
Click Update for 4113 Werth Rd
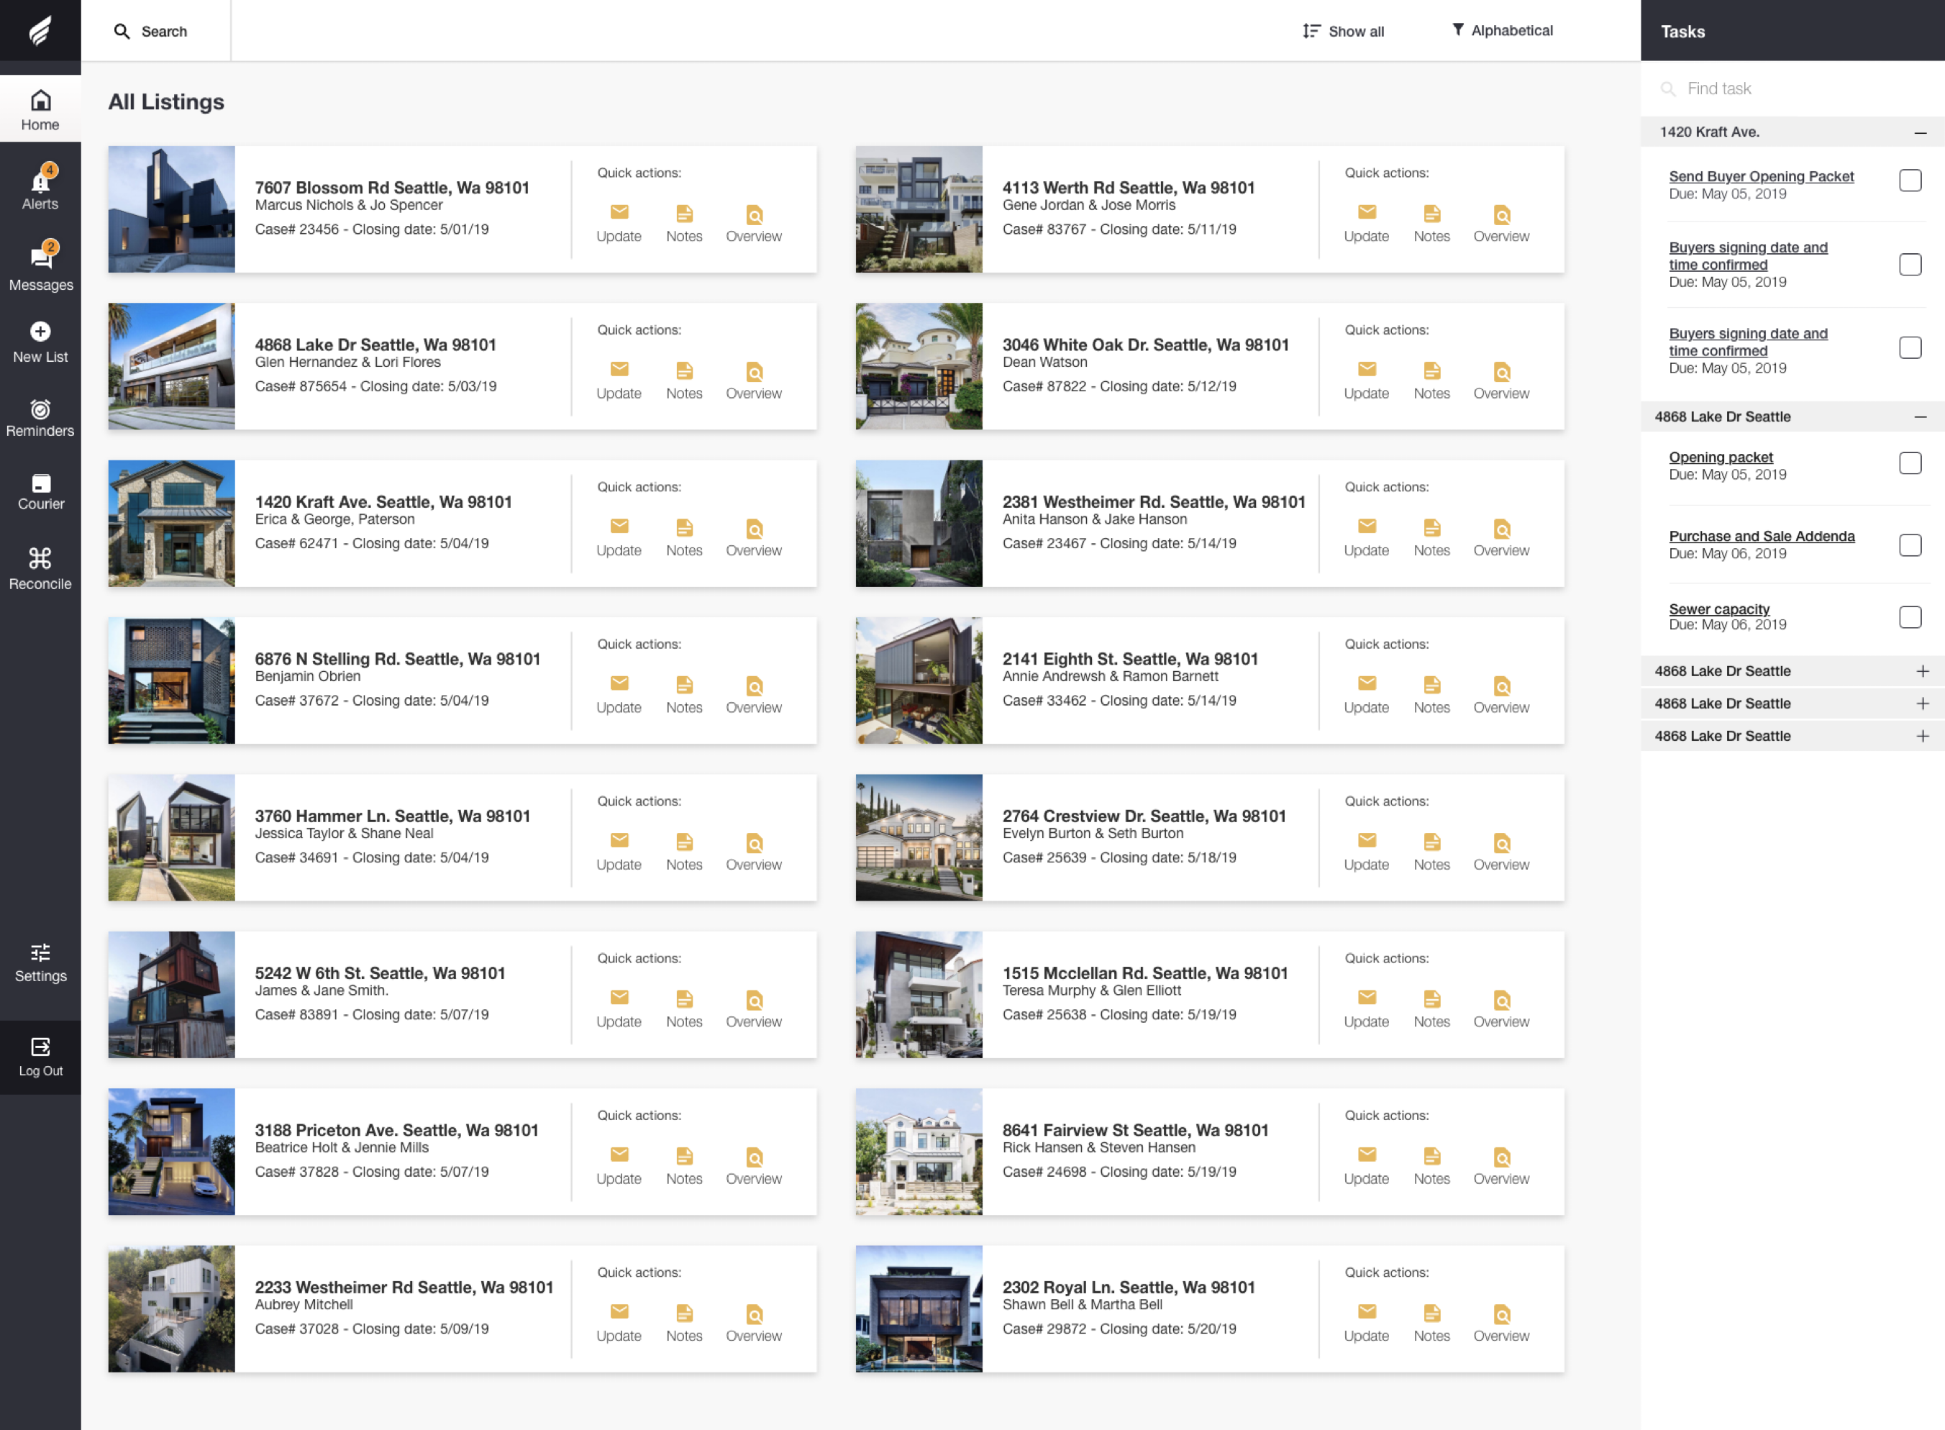1366,223
